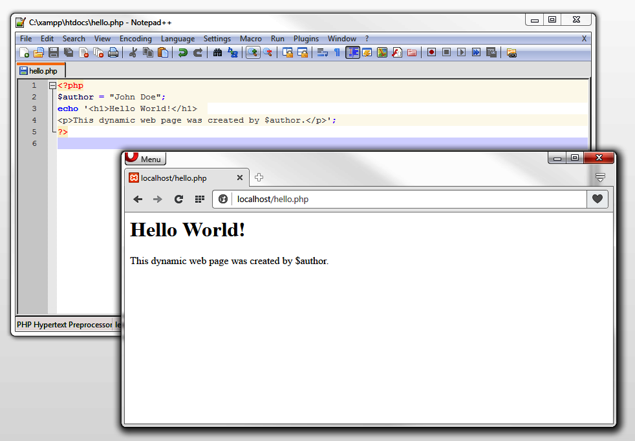Open the Opera Menu dropdown

coord(145,159)
